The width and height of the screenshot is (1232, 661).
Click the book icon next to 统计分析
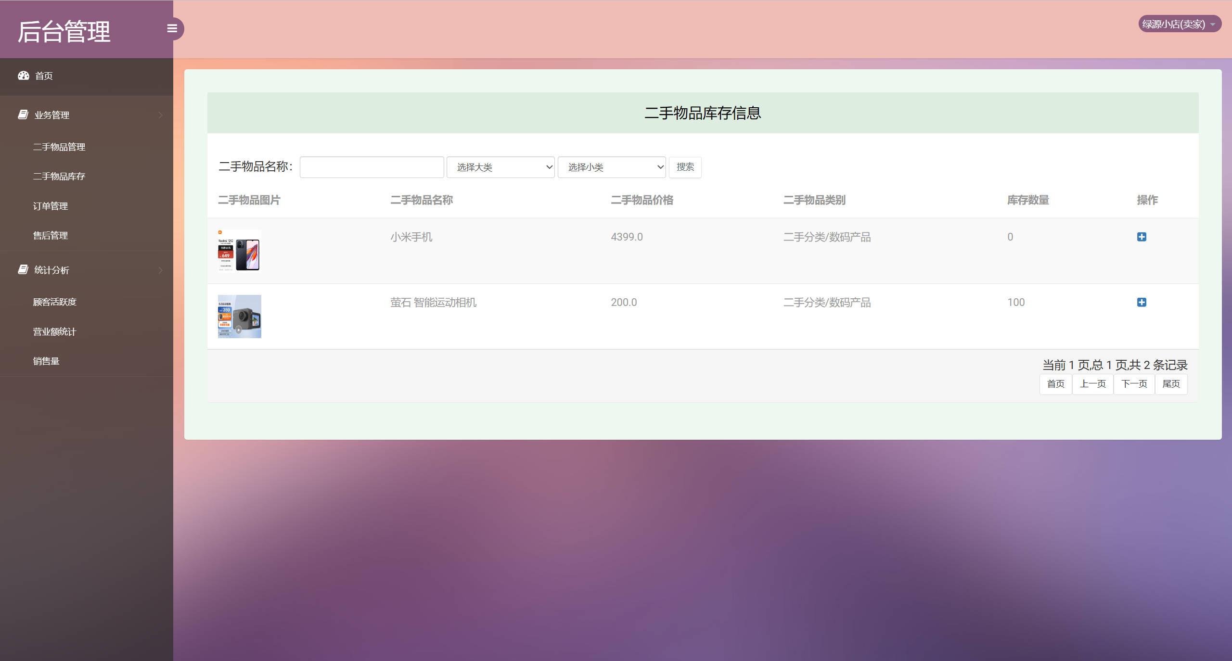(x=23, y=269)
